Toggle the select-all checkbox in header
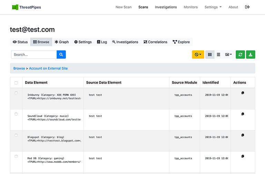The width and height of the screenshot is (265, 174). pyautogui.click(x=16, y=83)
